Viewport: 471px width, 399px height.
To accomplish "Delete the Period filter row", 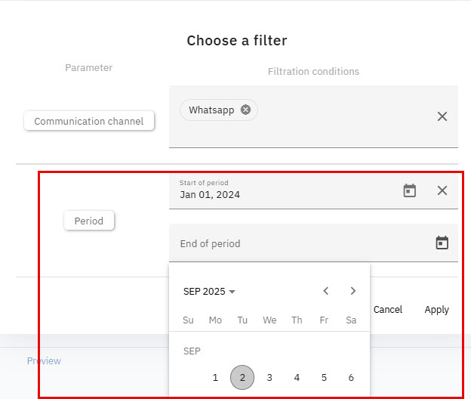I will tap(442, 190).
